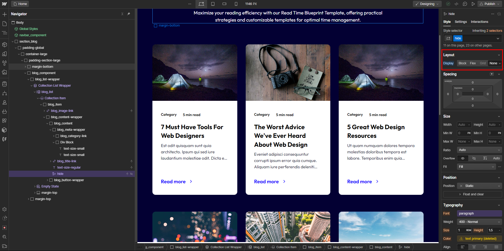Open the Variables panel icon
Viewport: 504px width, 251px height.
(4, 54)
